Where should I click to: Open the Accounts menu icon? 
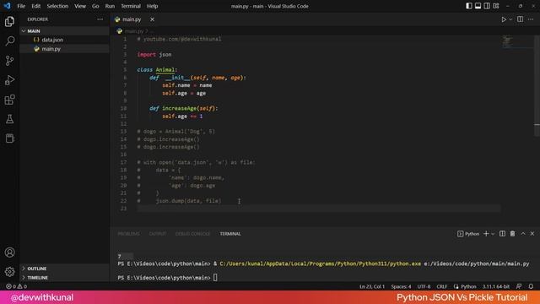click(x=9, y=252)
